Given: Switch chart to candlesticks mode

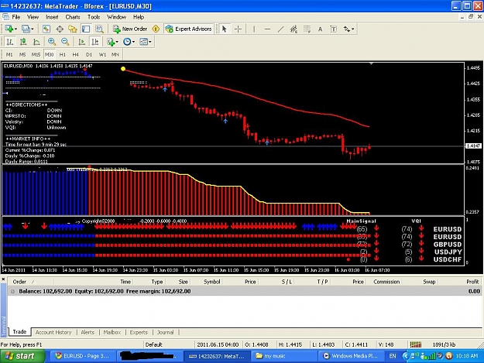Looking at the screenshot, I should [23, 42].
